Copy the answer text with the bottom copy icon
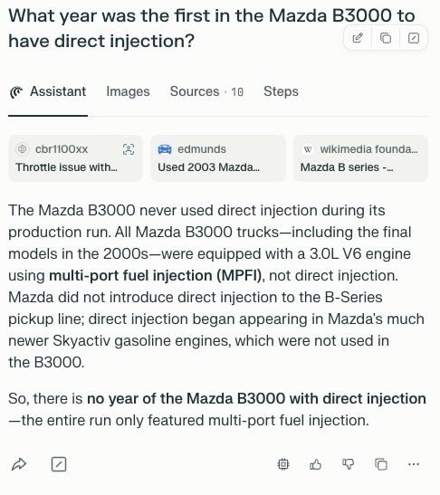Image resolution: width=440 pixels, height=495 pixels. click(x=381, y=464)
